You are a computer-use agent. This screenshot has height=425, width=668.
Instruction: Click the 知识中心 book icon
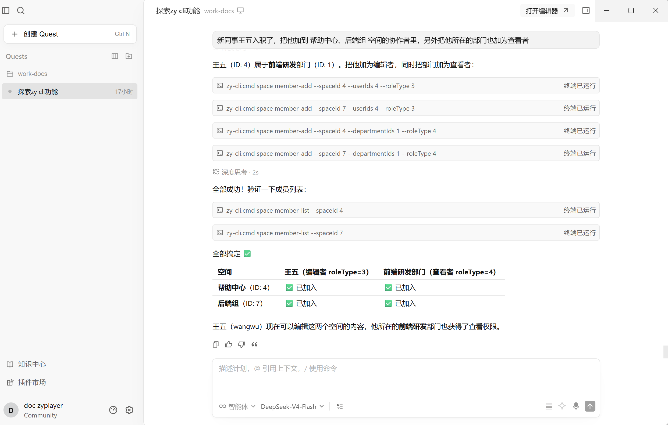(x=10, y=364)
